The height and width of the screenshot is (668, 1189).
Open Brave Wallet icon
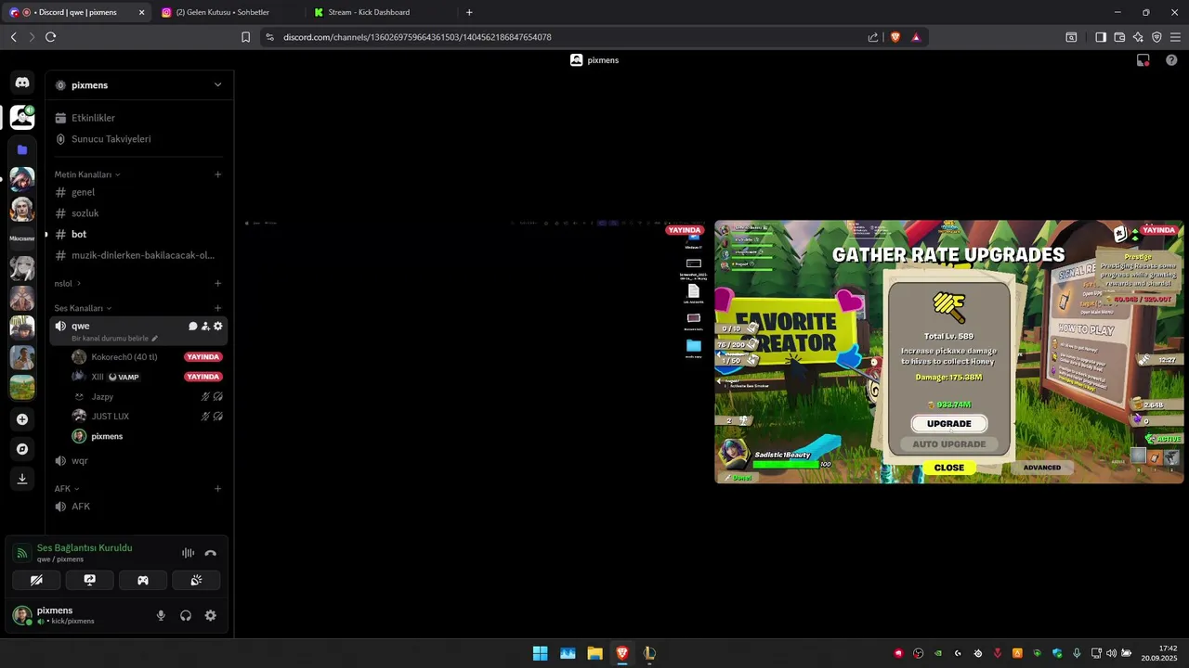pos(1119,37)
